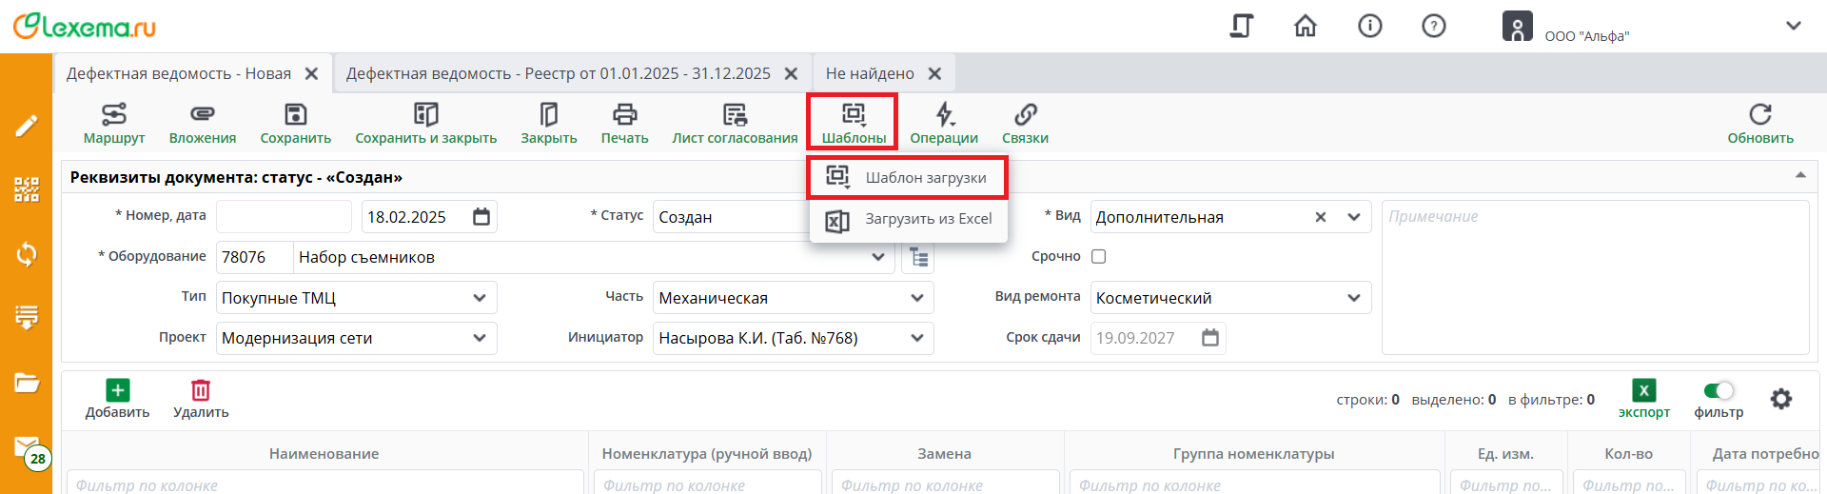The width and height of the screenshot is (1827, 494).
Task: Click the Примечание text field
Action: click(x=1594, y=276)
